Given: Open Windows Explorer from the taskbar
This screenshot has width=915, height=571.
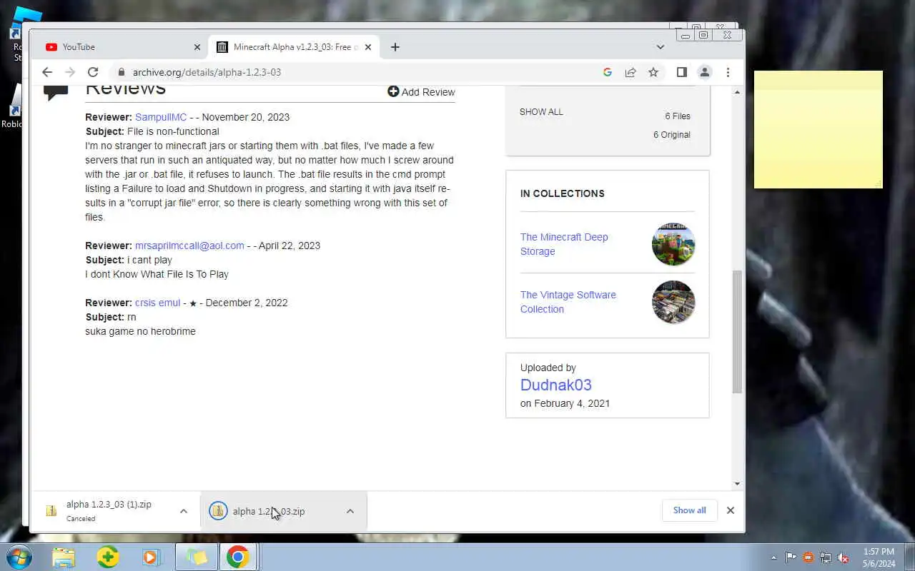Looking at the screenshot, I should coord(64,557).
